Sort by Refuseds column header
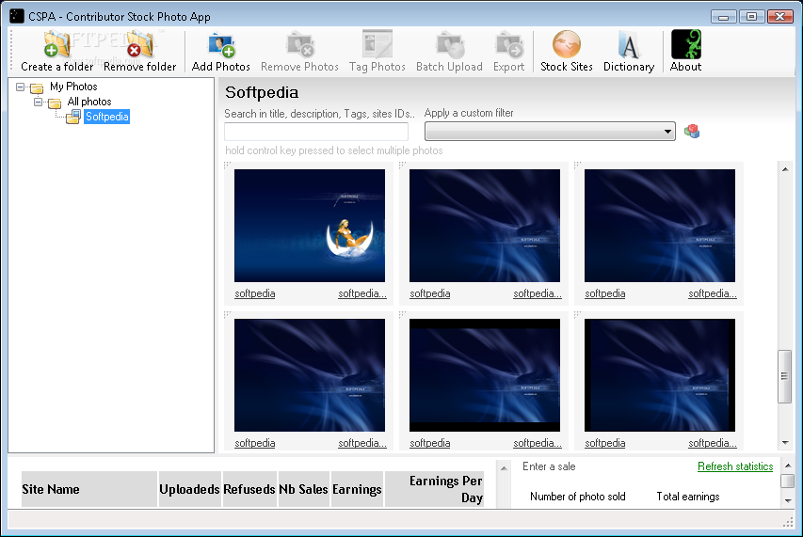Image resolution: width=803 pixels, height=537 pixels. [x=249, y=489]
